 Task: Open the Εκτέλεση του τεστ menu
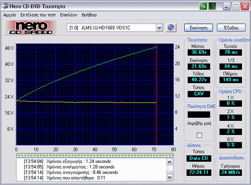tap(38, 15)
